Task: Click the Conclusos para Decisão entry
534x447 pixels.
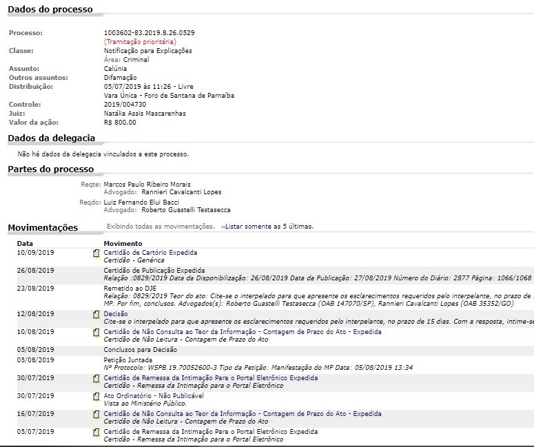Action: [141, 350]
